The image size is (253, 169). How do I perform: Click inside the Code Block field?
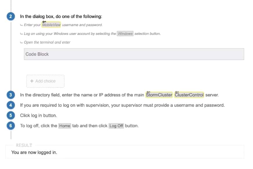(x=134, y=54)
